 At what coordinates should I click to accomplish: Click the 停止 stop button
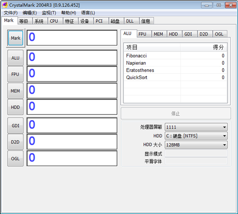click(176, 114)
